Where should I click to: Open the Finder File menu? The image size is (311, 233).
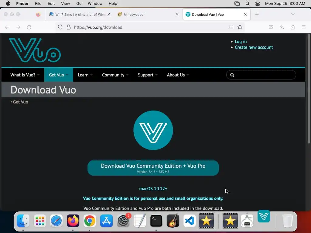pos(38,4)
